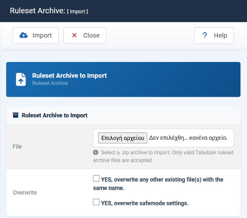This screenshot has width=247, height=218.
Task: Click the 'Ruleset Archive to Import' section heading
Action: coord(55,115)
